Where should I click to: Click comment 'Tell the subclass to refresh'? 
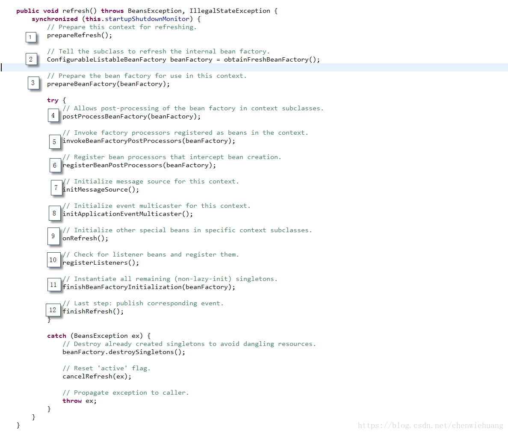158,51
